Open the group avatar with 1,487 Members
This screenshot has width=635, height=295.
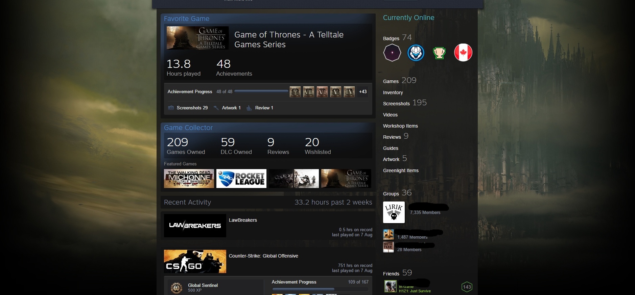point(389,235)
